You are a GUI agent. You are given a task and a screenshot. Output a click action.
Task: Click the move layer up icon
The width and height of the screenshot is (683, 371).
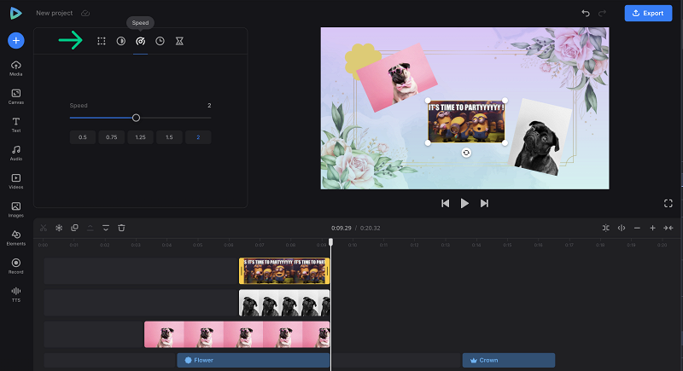[90, 228]
